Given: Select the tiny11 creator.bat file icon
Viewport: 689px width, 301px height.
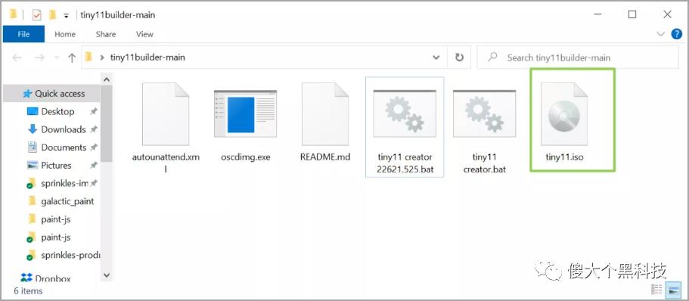Looking at the screenshot, I should 484,113.
